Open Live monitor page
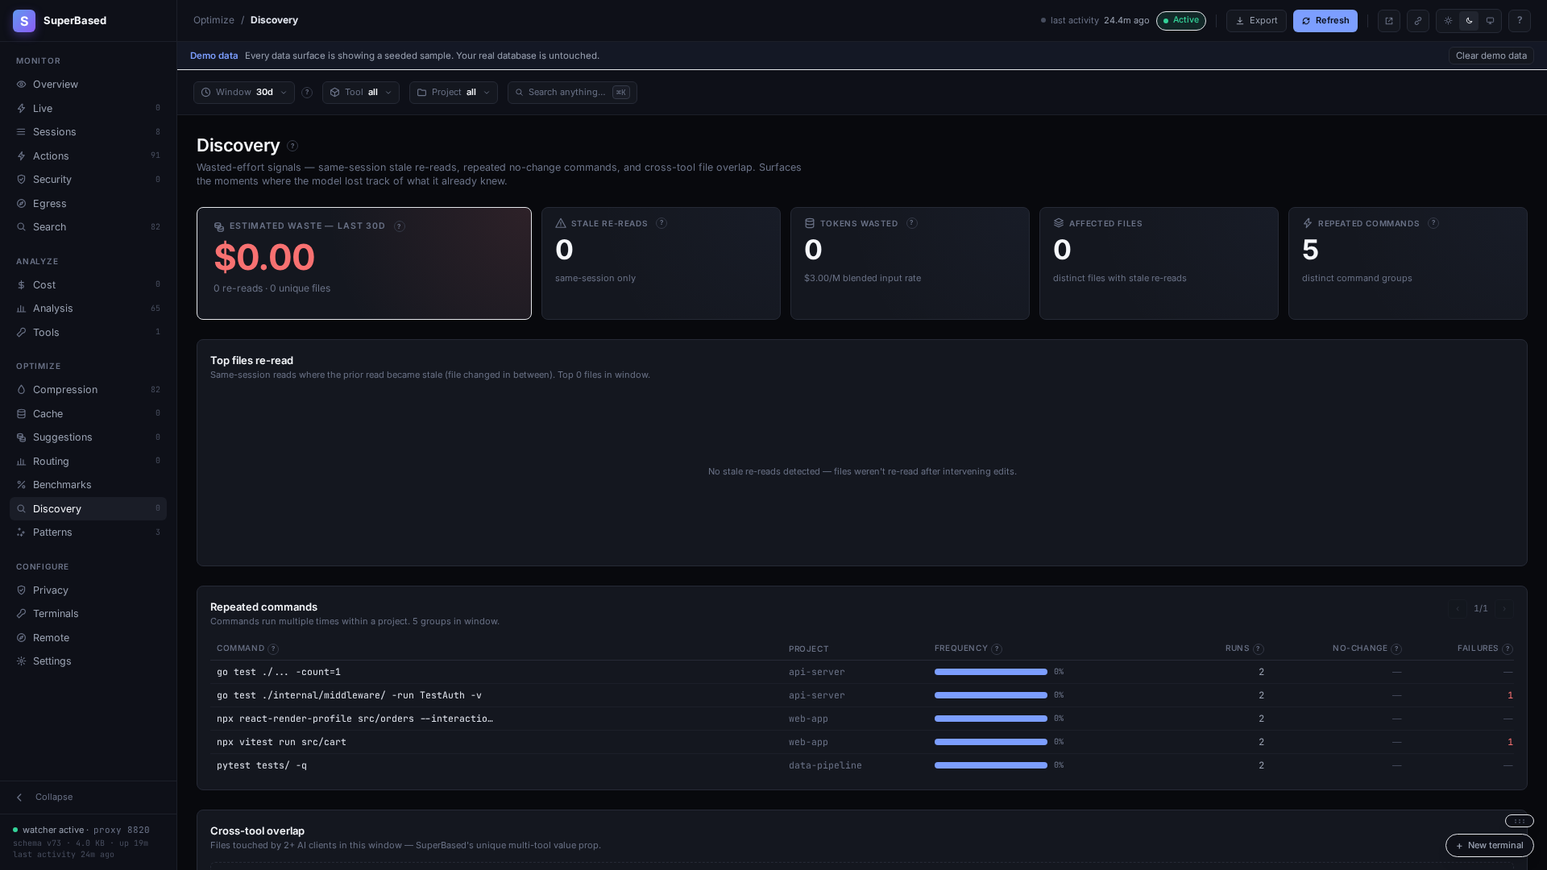Image resolution: width=1547 pixels, height=870 pixels. pos(88,109)
